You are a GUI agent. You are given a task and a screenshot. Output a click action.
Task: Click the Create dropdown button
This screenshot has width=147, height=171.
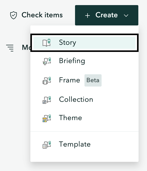point(107,15)
